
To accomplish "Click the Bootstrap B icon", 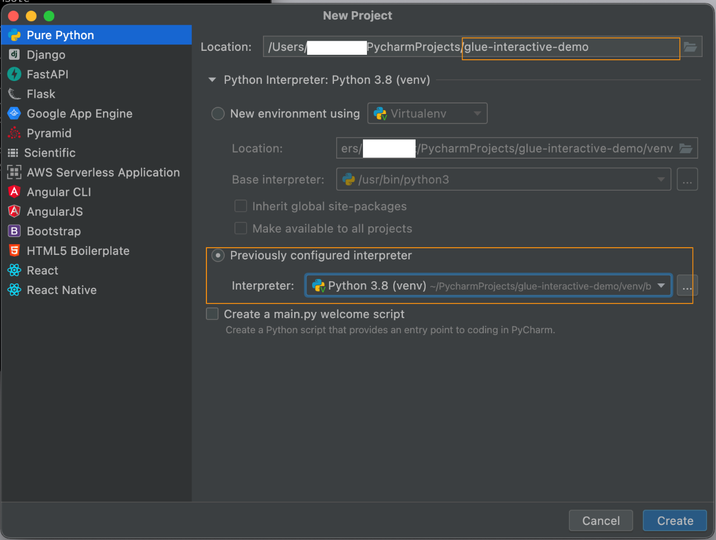I will pyautogui.click(x=15, y=231).
